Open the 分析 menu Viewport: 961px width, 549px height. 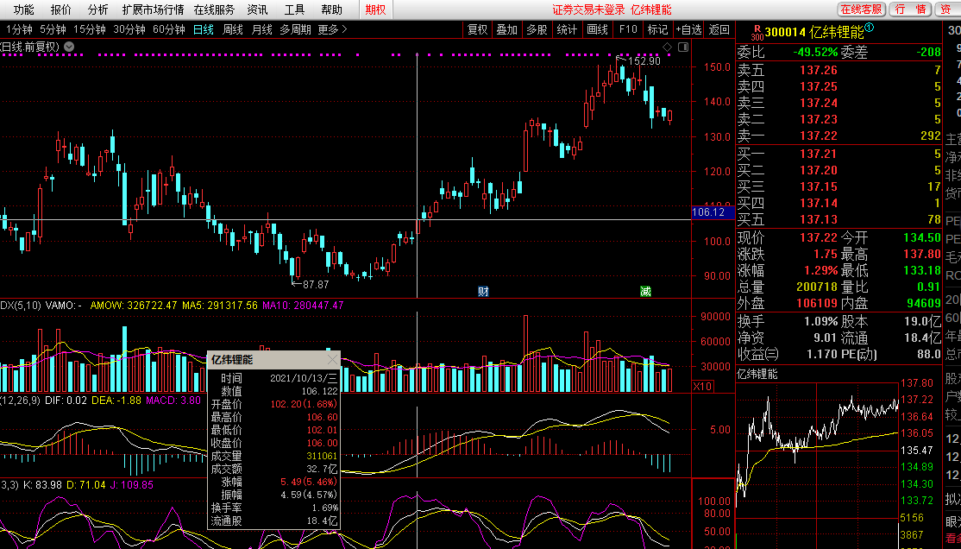click(x=97, y=9)
